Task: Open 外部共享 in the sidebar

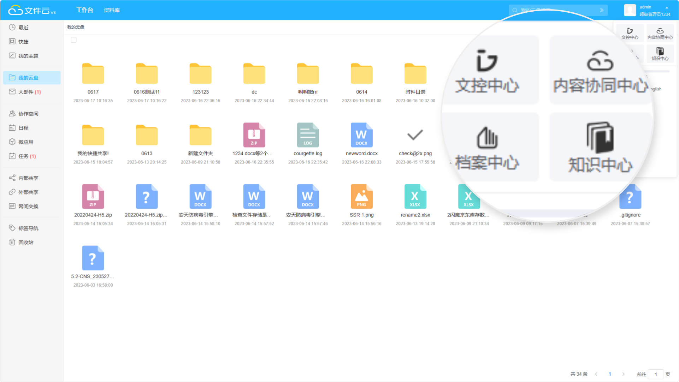Action: coord(26,192)
